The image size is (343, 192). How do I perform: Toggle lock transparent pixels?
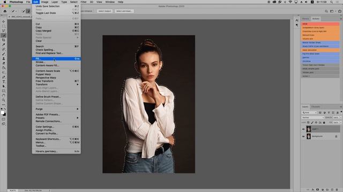[x=308, y=123]
